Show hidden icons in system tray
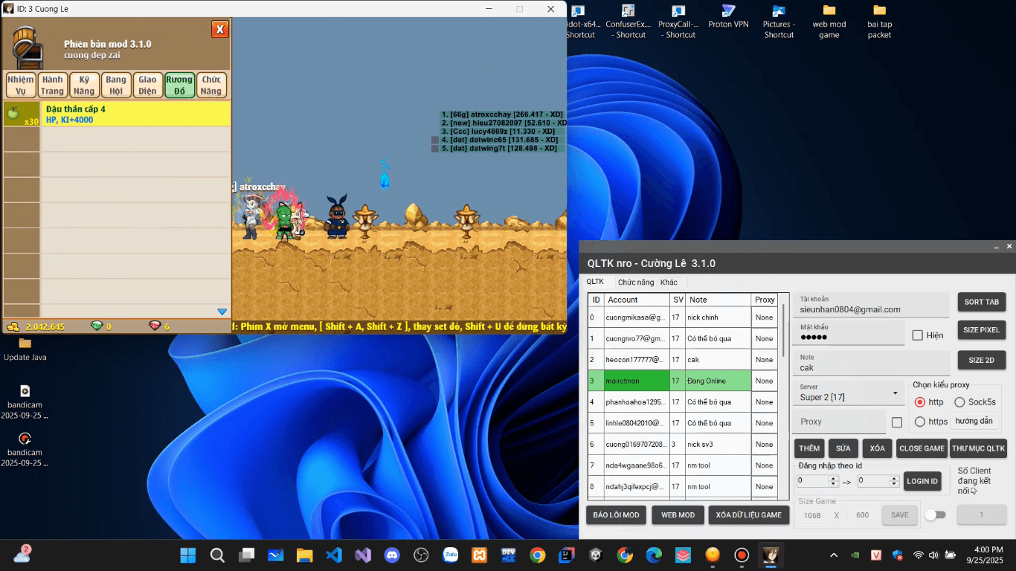 (834, 555)
